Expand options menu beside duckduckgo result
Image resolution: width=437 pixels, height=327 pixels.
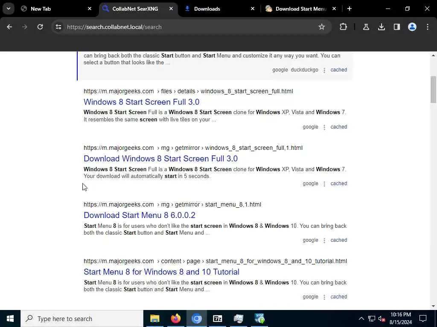324,70
